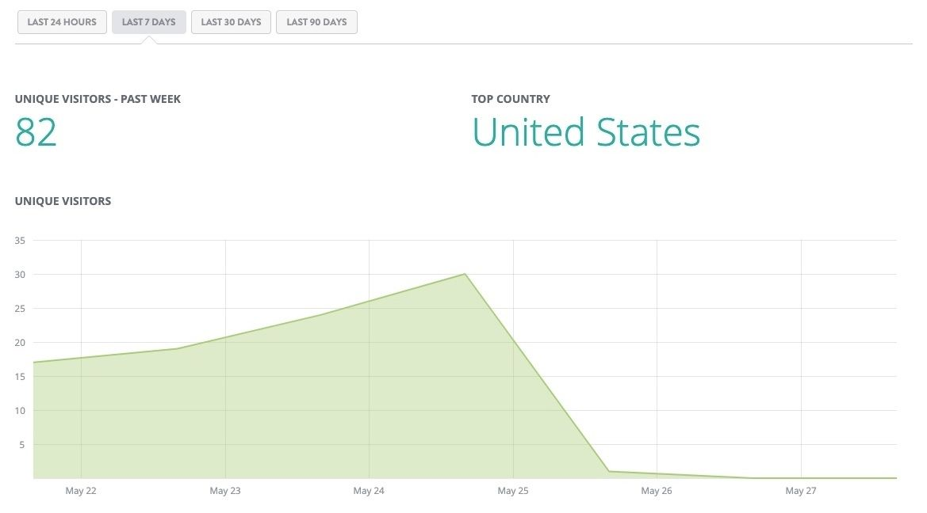Viewport: 927px width, 513px height.
Task: Click the chart peak at 30 visitors
Action: pos(465,274)
